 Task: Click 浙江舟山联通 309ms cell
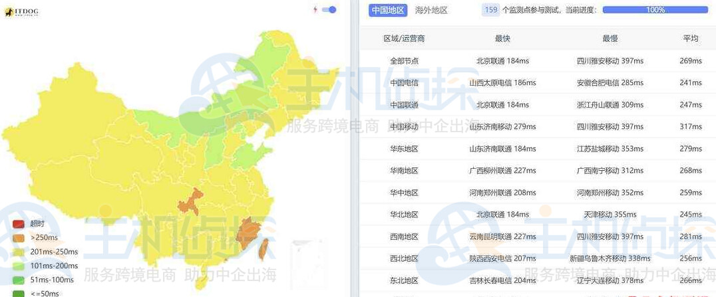pyautogui.click(x=610, y=104)
